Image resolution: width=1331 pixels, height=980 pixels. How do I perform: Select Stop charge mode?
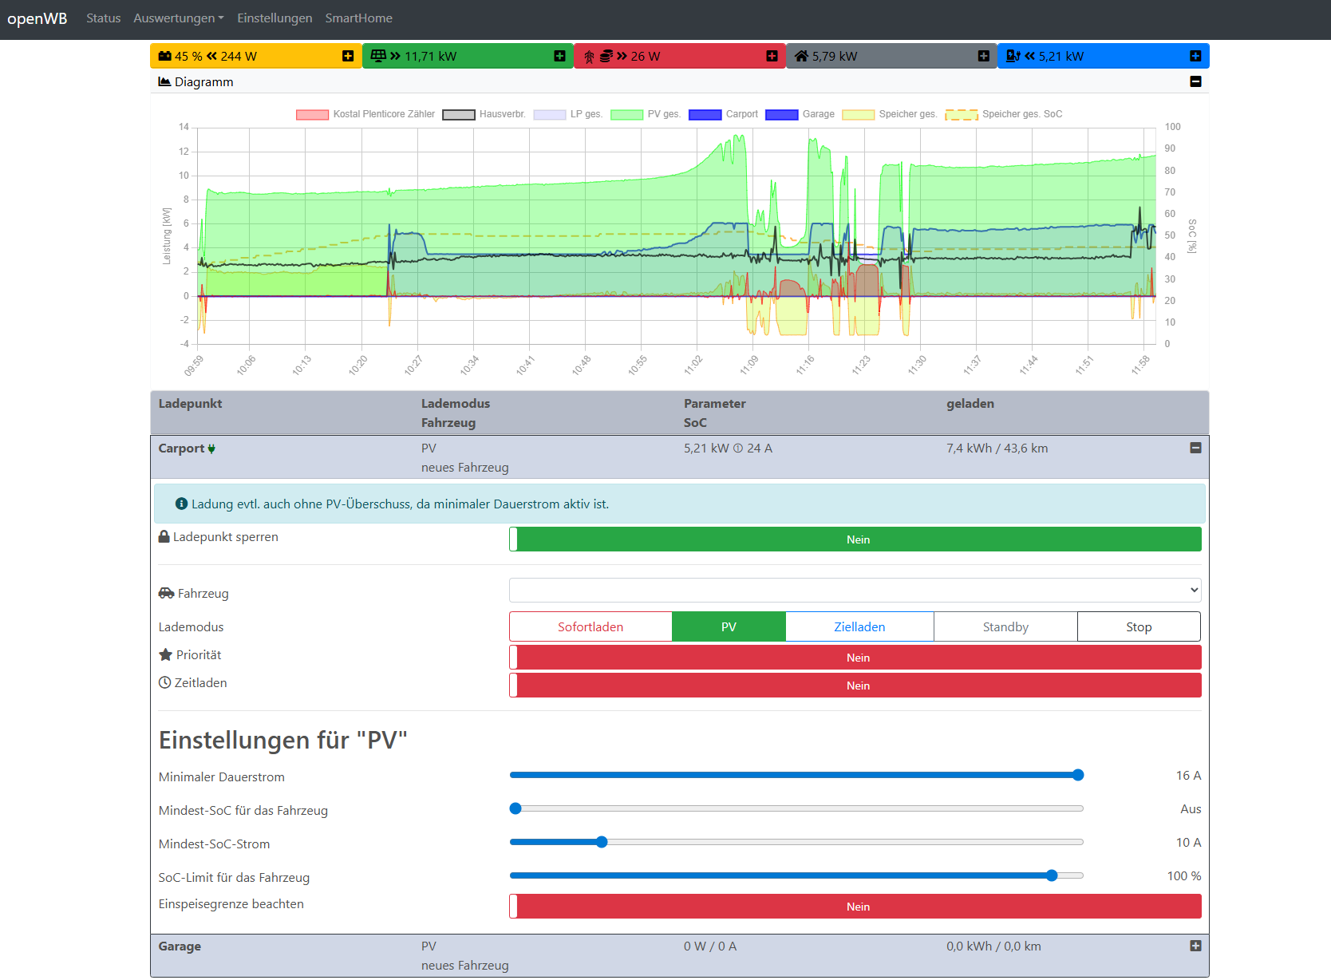(1139, 626)
